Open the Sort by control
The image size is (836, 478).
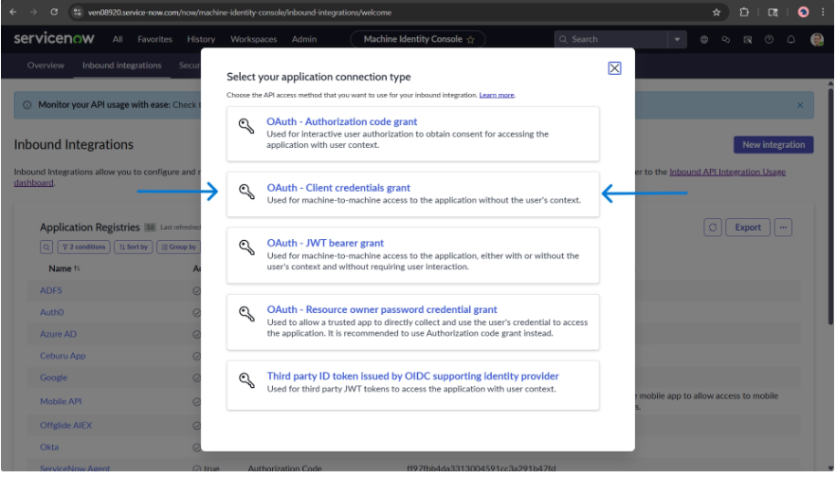tap(134, 247)
